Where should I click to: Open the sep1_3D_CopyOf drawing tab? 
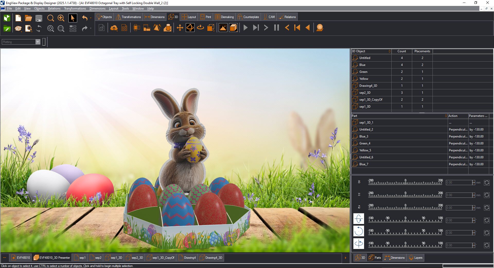[161, 257]
